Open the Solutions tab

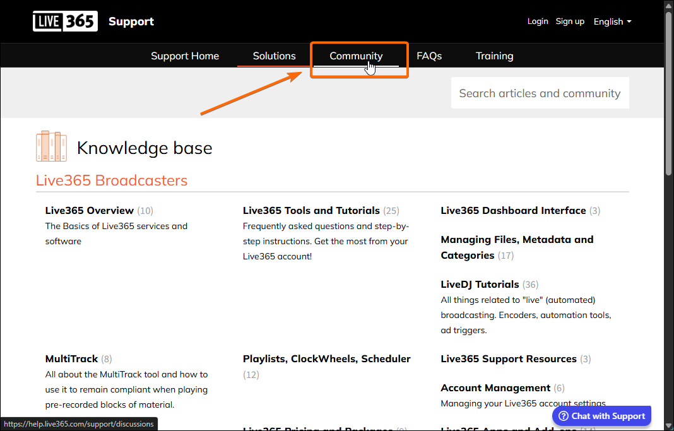coord(275,56)
